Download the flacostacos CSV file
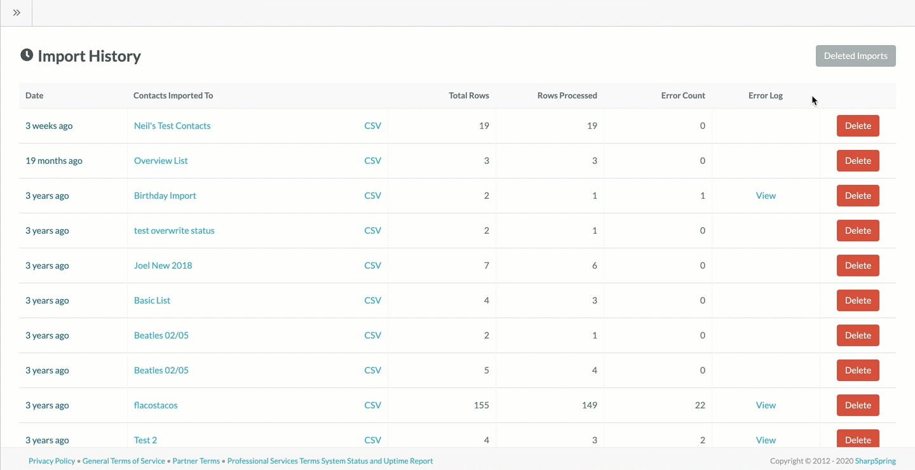The height and width of the screenshot is (470, 915). (x=372, y=405)
